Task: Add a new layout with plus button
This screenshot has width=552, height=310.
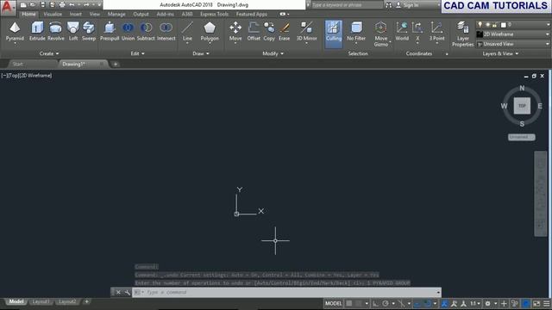Action: [x=86, y=301]
